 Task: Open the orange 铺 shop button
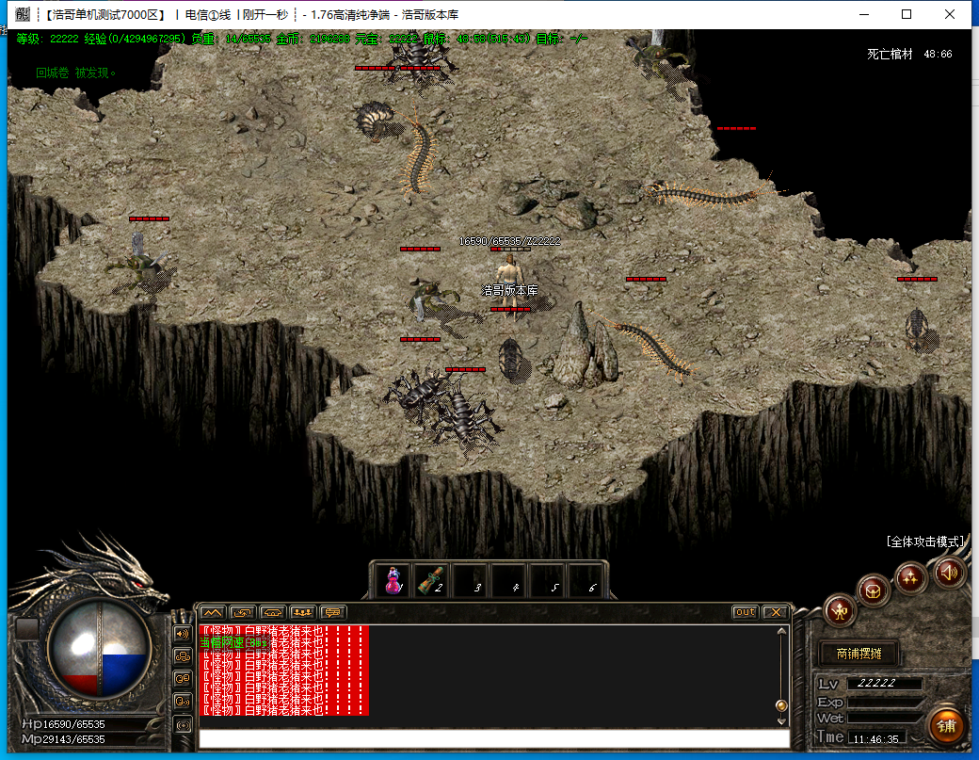pyautogui.click(x=946, y=726)
